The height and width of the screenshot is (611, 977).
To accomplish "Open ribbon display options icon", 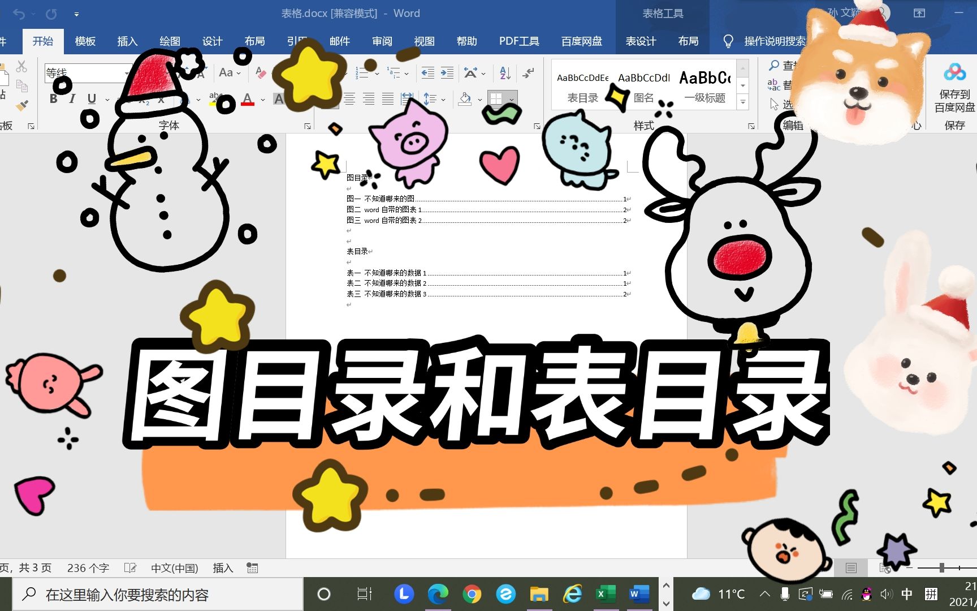I will [920, 13].
